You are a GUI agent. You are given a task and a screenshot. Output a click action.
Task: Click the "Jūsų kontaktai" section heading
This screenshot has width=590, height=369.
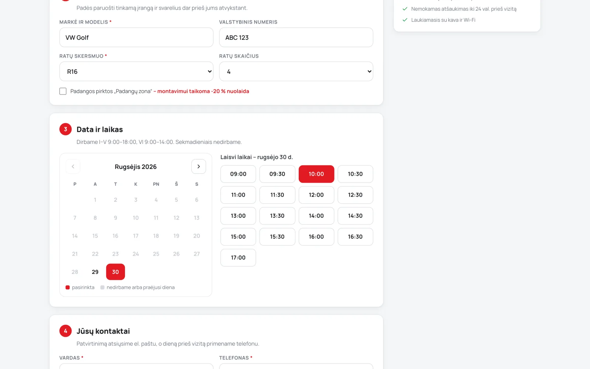pos(103,331)
